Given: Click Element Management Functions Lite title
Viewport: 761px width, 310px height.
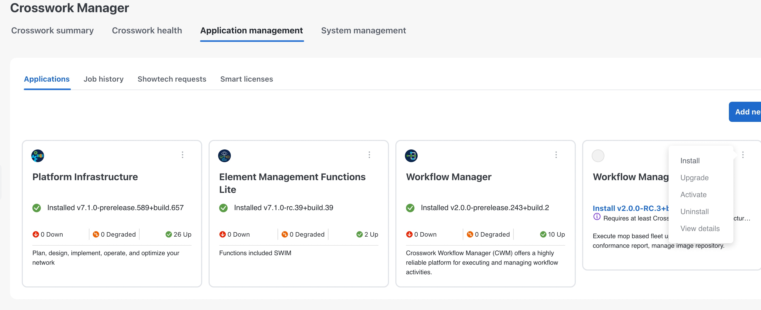Looking at the screenshot, I should tap(292, 183).
